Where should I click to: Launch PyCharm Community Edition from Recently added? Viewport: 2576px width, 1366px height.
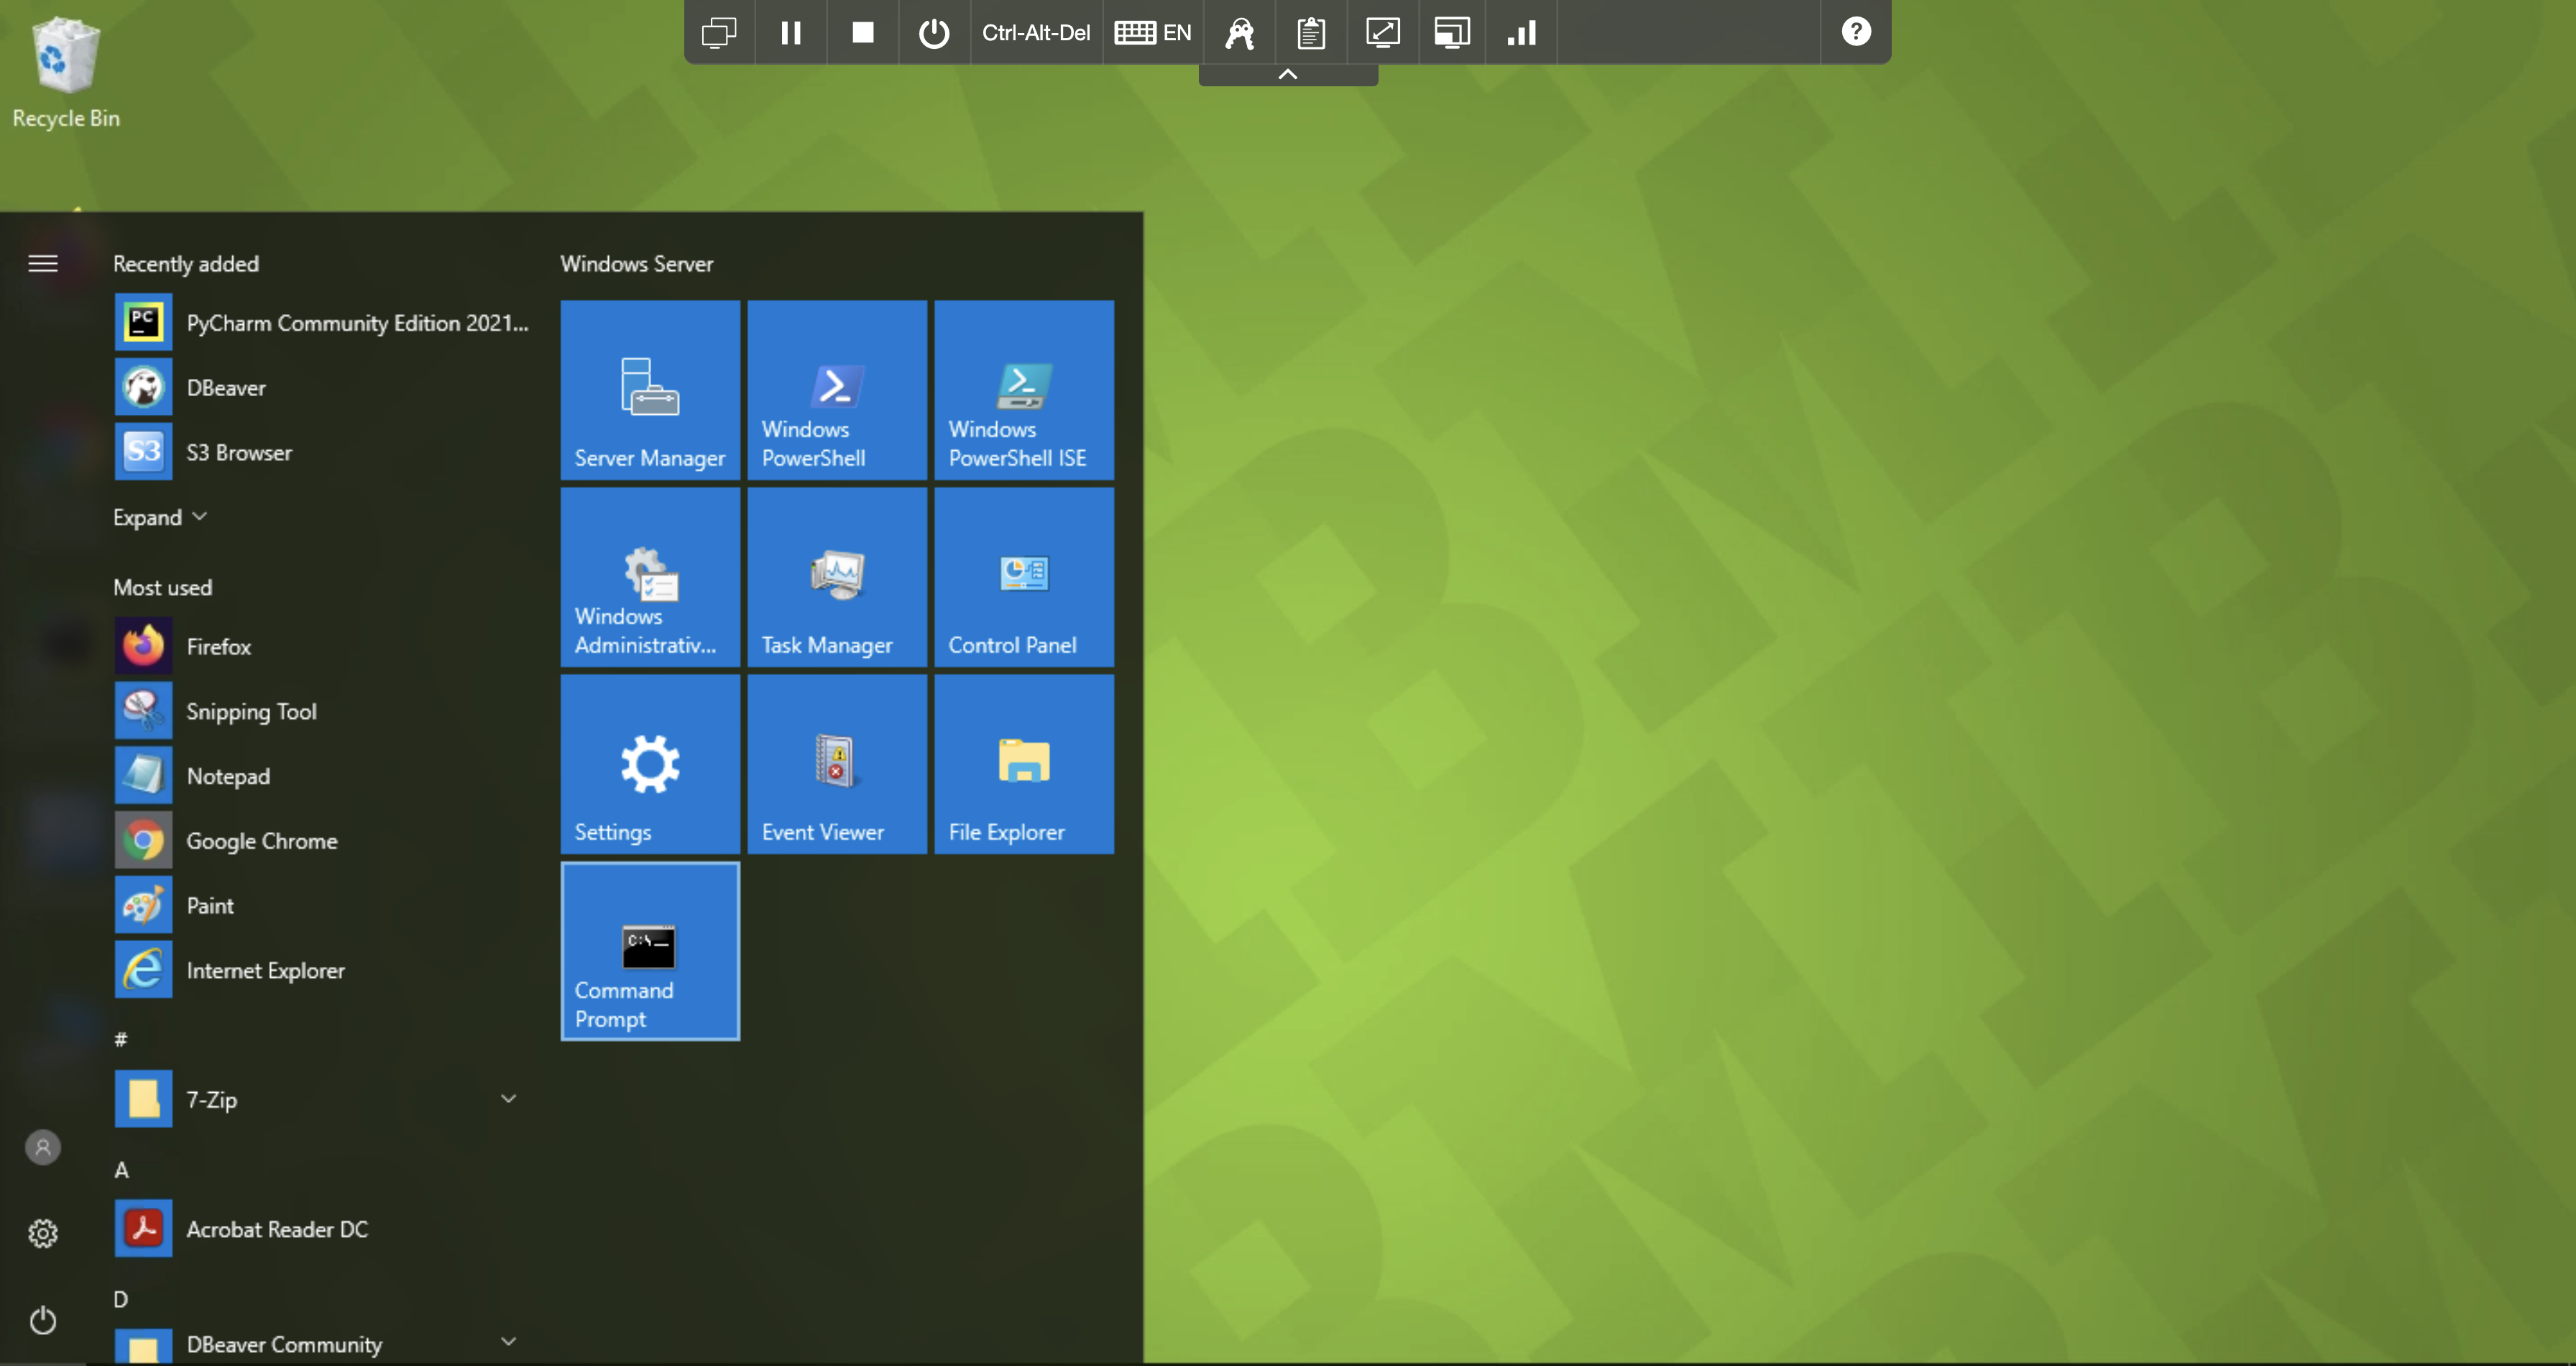tap(322, 322)
